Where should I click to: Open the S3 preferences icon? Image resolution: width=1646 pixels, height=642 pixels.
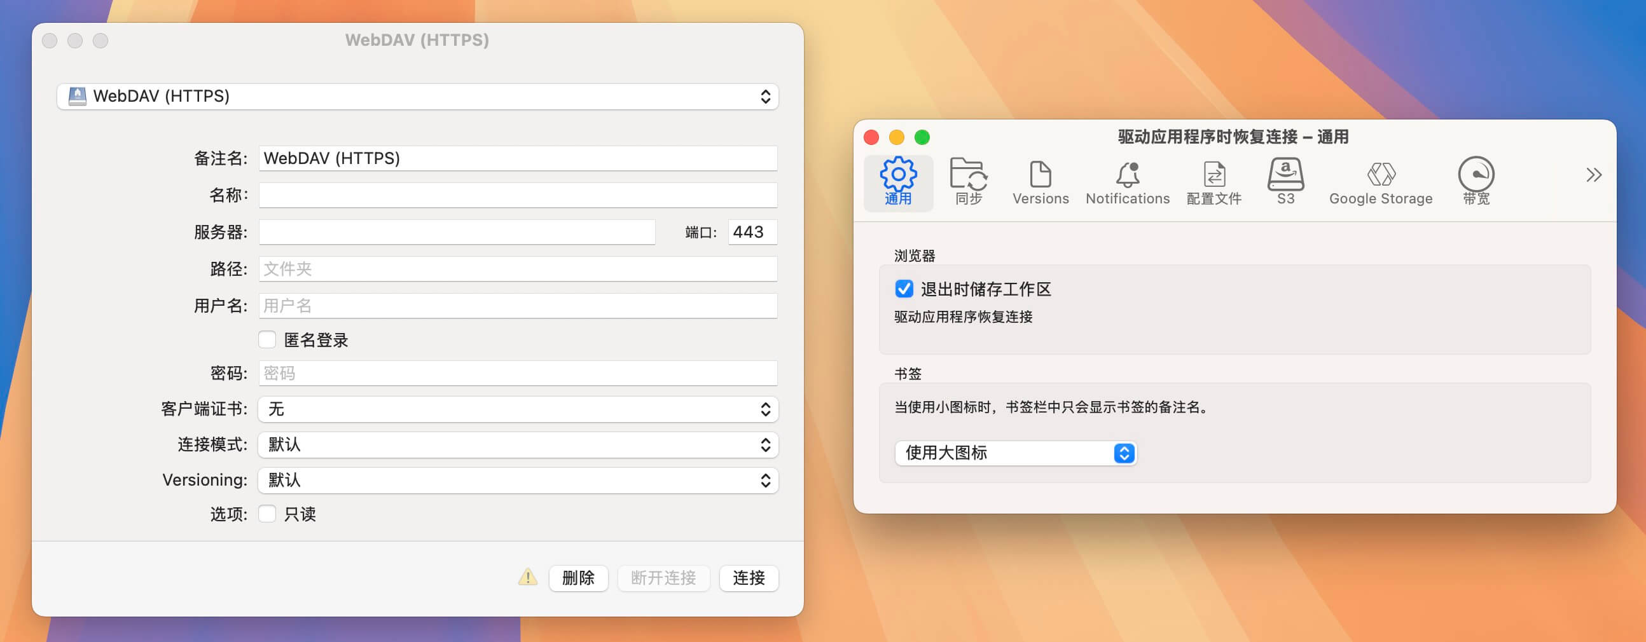1285,181
